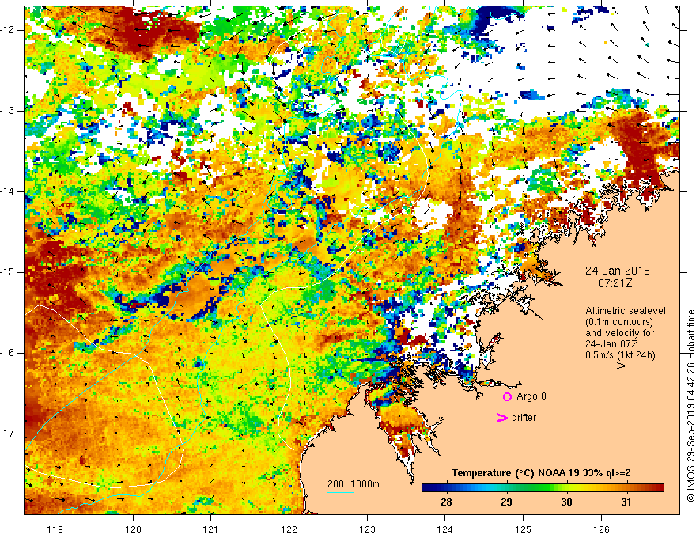
Task: Click the '200 1000m' depth legend text
Action: tap(354, 484)
